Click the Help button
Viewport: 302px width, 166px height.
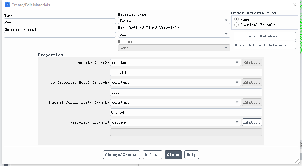click(x=192, y=155)
